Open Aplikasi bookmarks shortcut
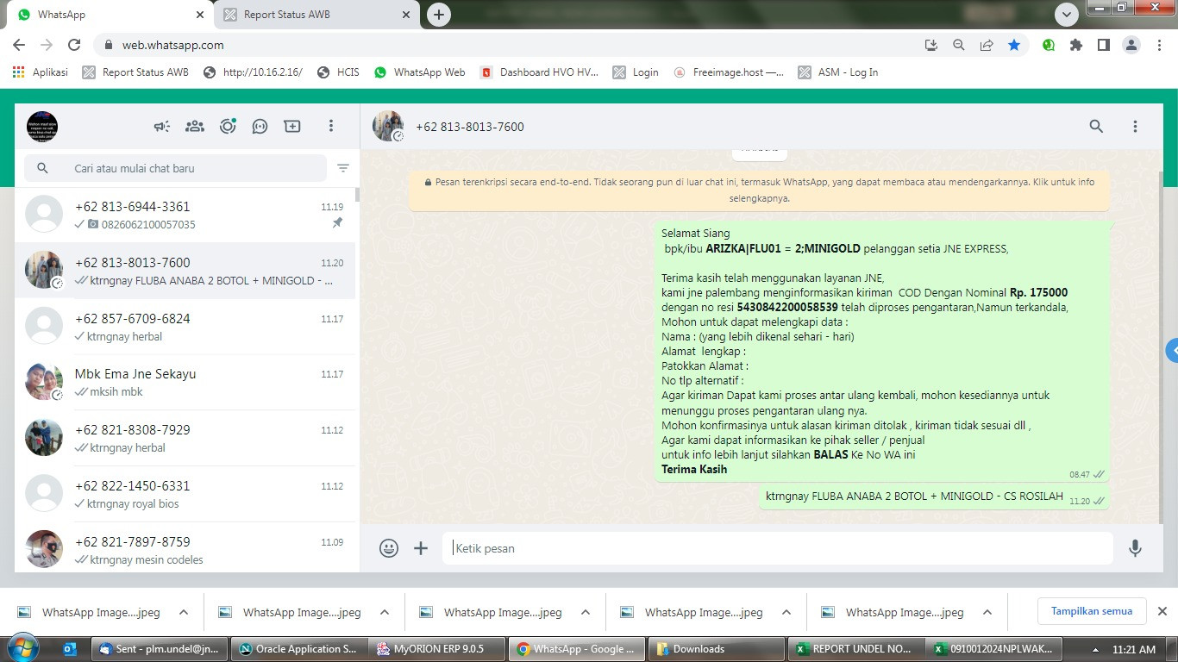This screenshot has width=1178, height=662. click(x=40, y=72)
